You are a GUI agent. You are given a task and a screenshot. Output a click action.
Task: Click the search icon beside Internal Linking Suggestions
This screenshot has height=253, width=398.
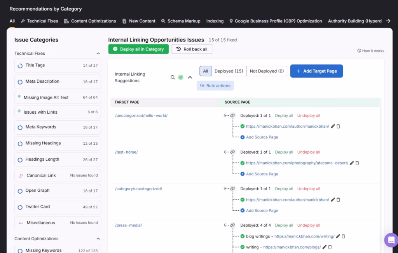pos(173,77)
